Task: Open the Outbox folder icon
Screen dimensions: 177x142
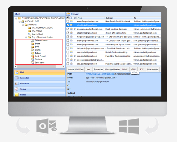Action: [33, 60]
